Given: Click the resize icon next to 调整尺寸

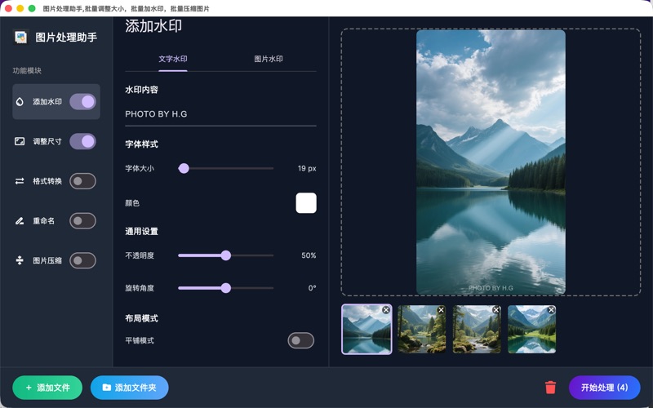Looking at the screenshot, I should 20,141.
